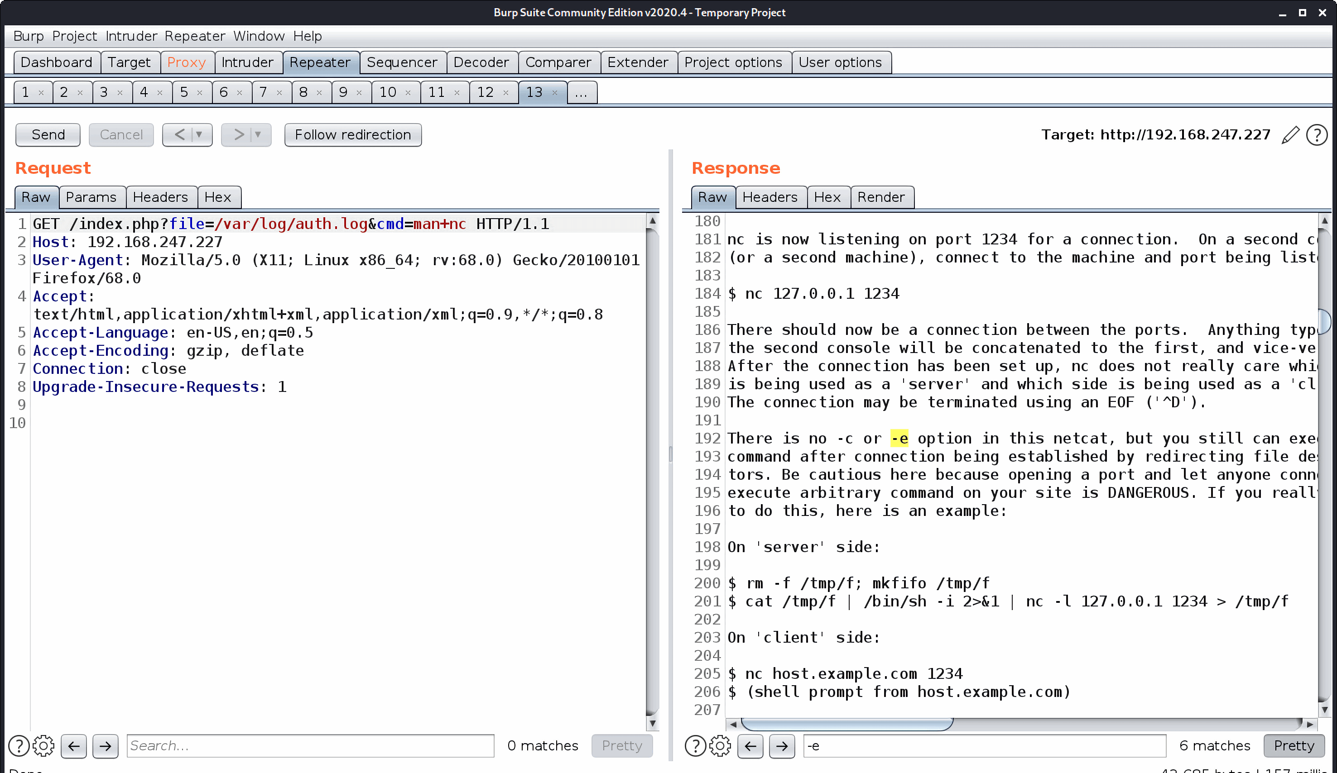
Task: Open the Repeater menu
Action: tap(195, 36)
